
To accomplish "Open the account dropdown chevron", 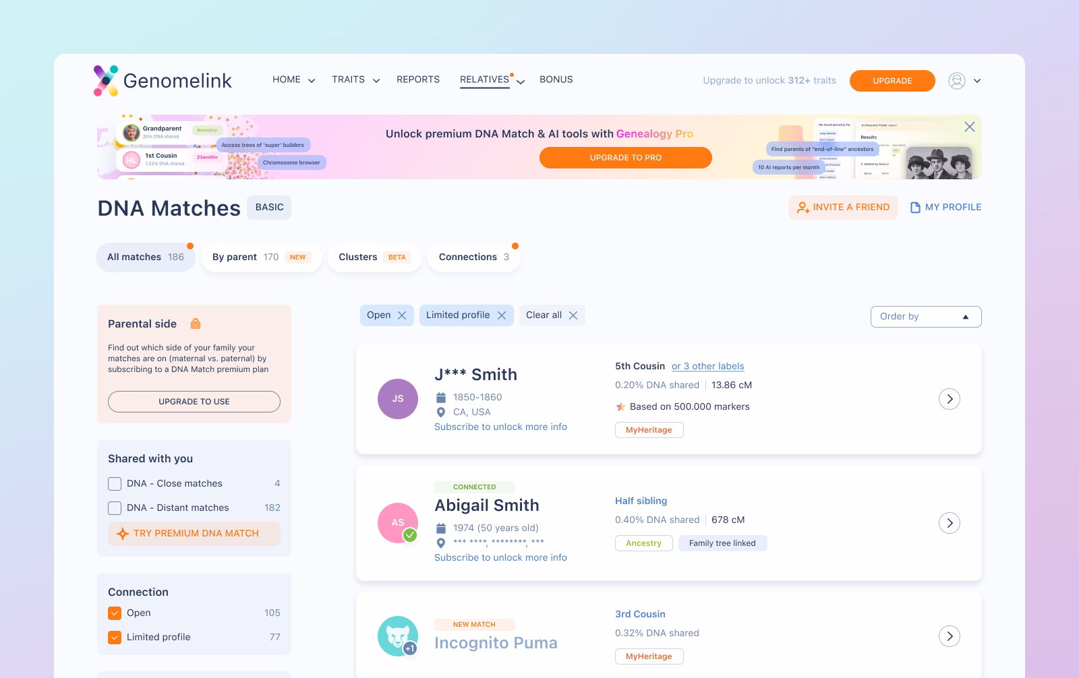I will (x=977, y=81).
